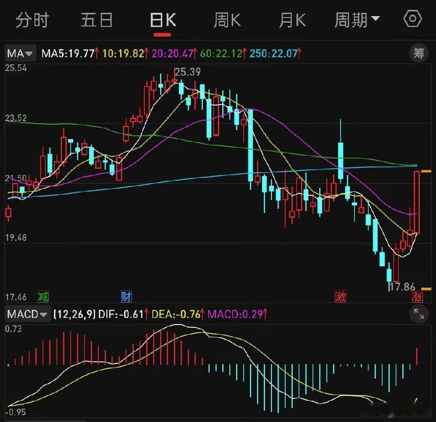The height and width of the screenshot is (422, 436).
Task: Tap the -0.95 MACD axis label
Action: pyautogui.click(x=15, y=412)
